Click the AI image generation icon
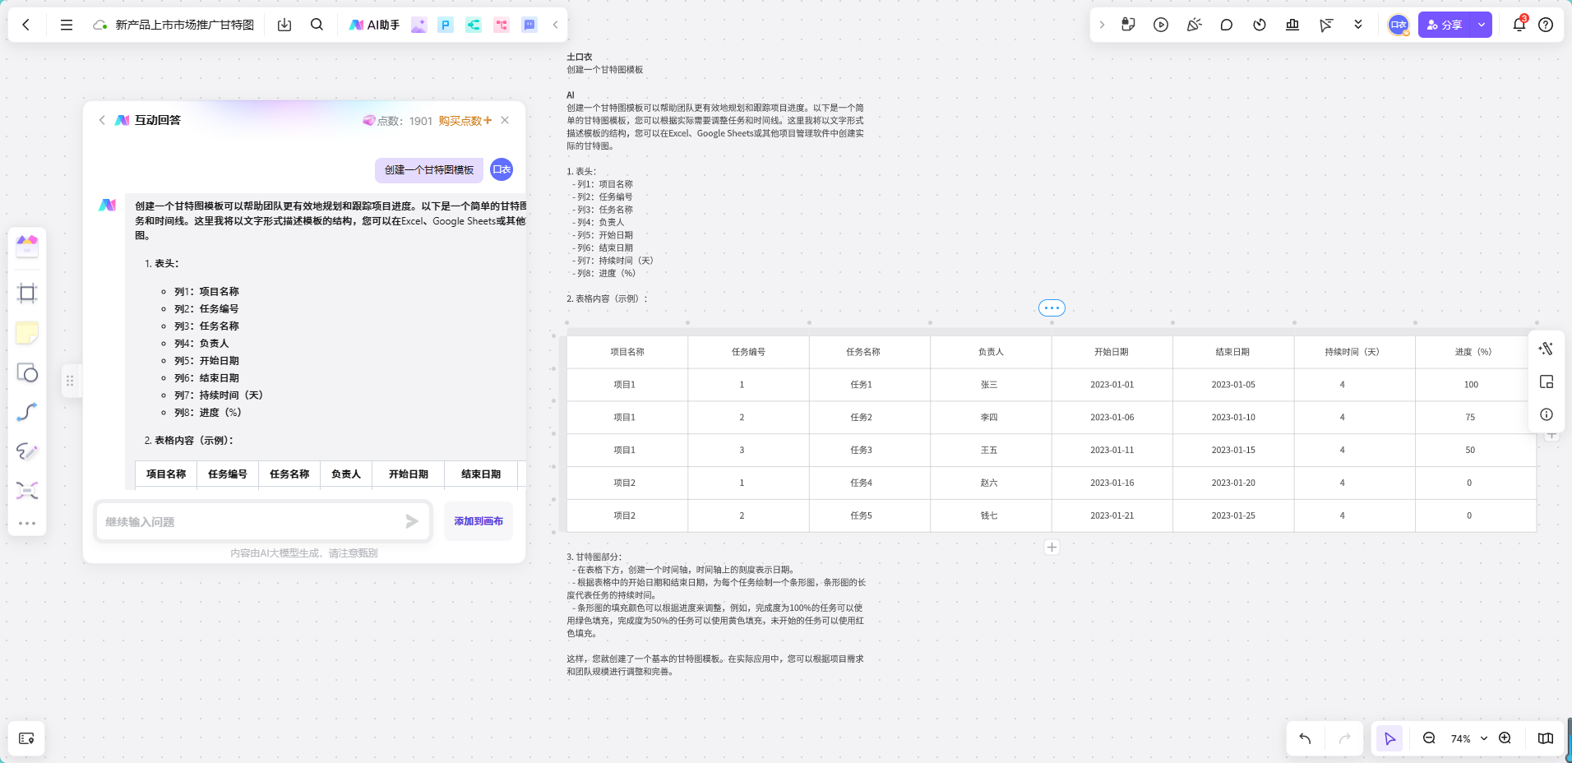This screenshot has width=1572, height=763. (x=419, y=25)
